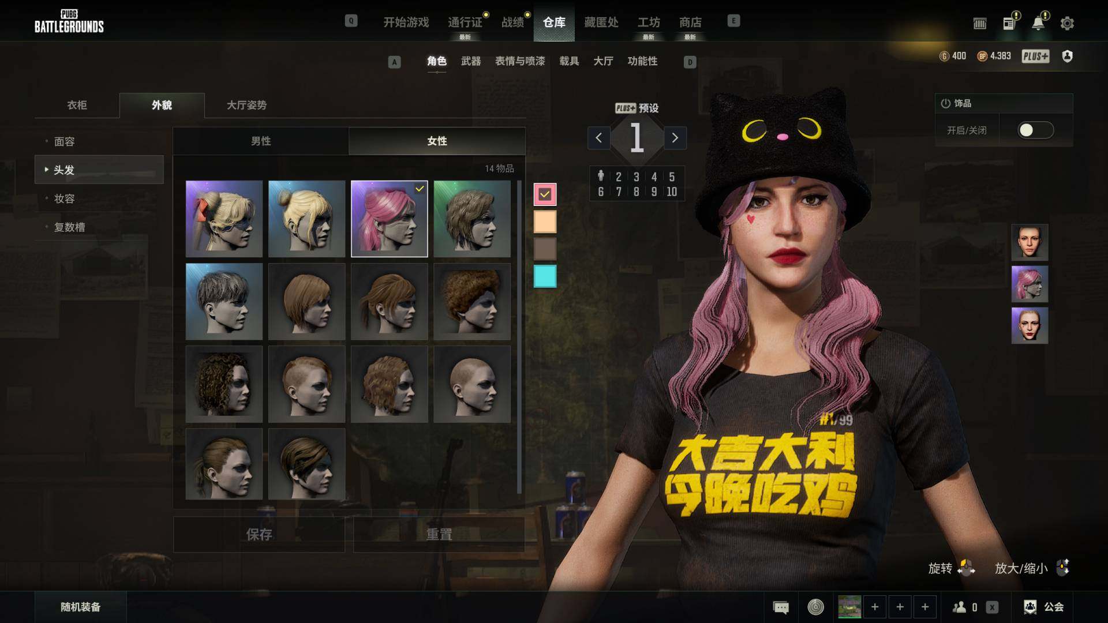This screenshot has width=1108, height=623.
Task: Open the 复数槽 category in sidebar
Action: pyautogui.click(x=99, y=227)
